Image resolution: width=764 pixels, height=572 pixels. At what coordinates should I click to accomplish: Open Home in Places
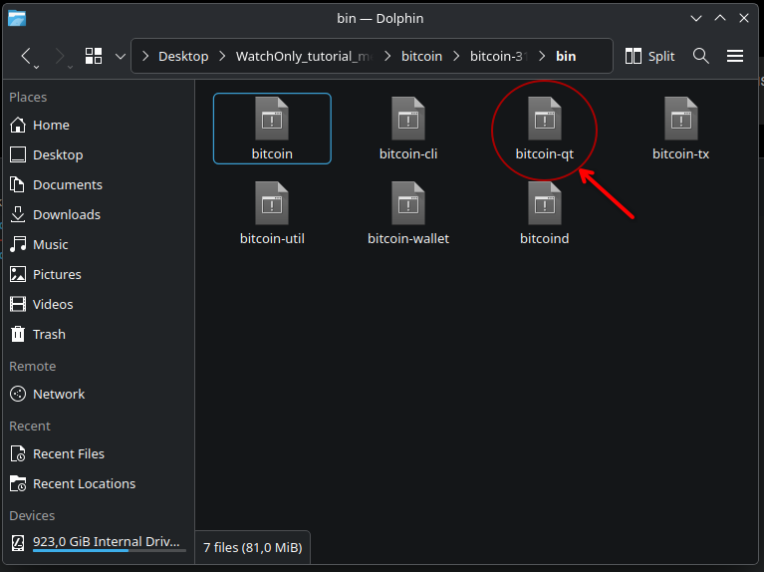98,125
